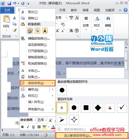This screenshot has height=139, width=129.
Task: Select the round bullet in bullet library
Action: (x=74, y=108)
